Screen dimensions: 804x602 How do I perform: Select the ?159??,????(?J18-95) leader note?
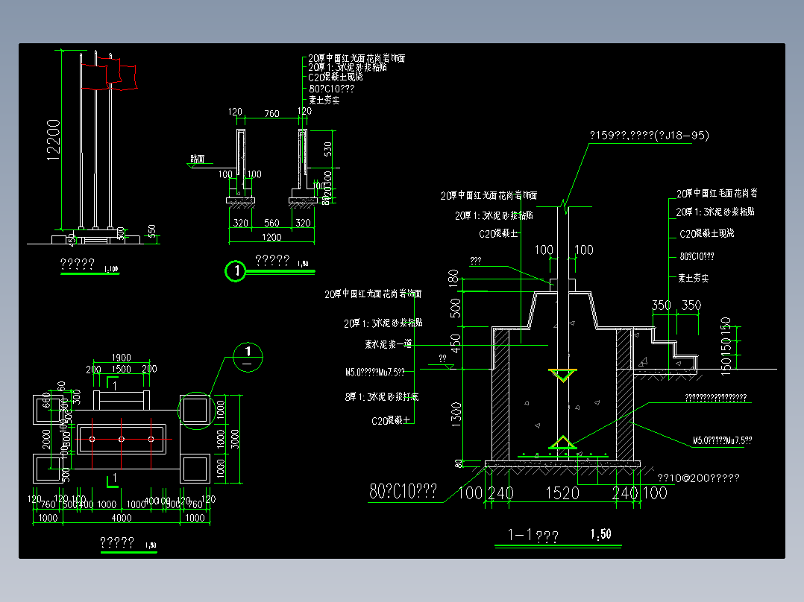pyautogui.click(x=649, y=136)
